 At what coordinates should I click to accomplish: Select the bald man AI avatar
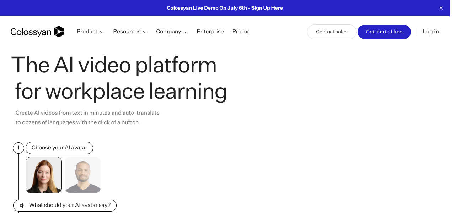tap(83, 175)
